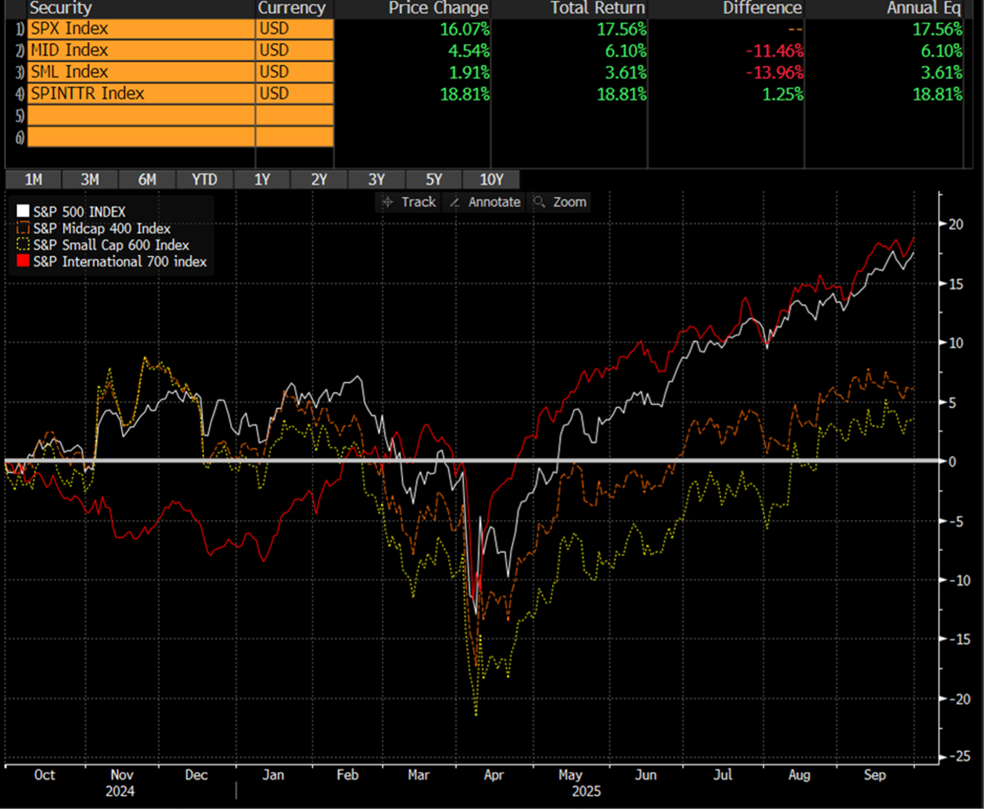Click the S&P International 700 red swatch
Screen dimensions: 985x810
point(23,261)
